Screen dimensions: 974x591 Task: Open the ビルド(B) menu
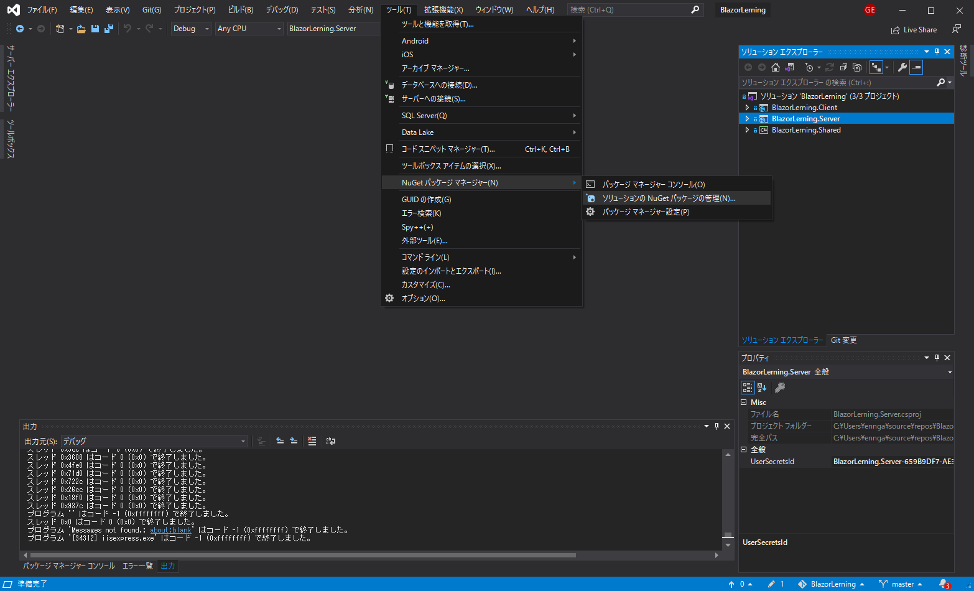click(x=241, y=10)
